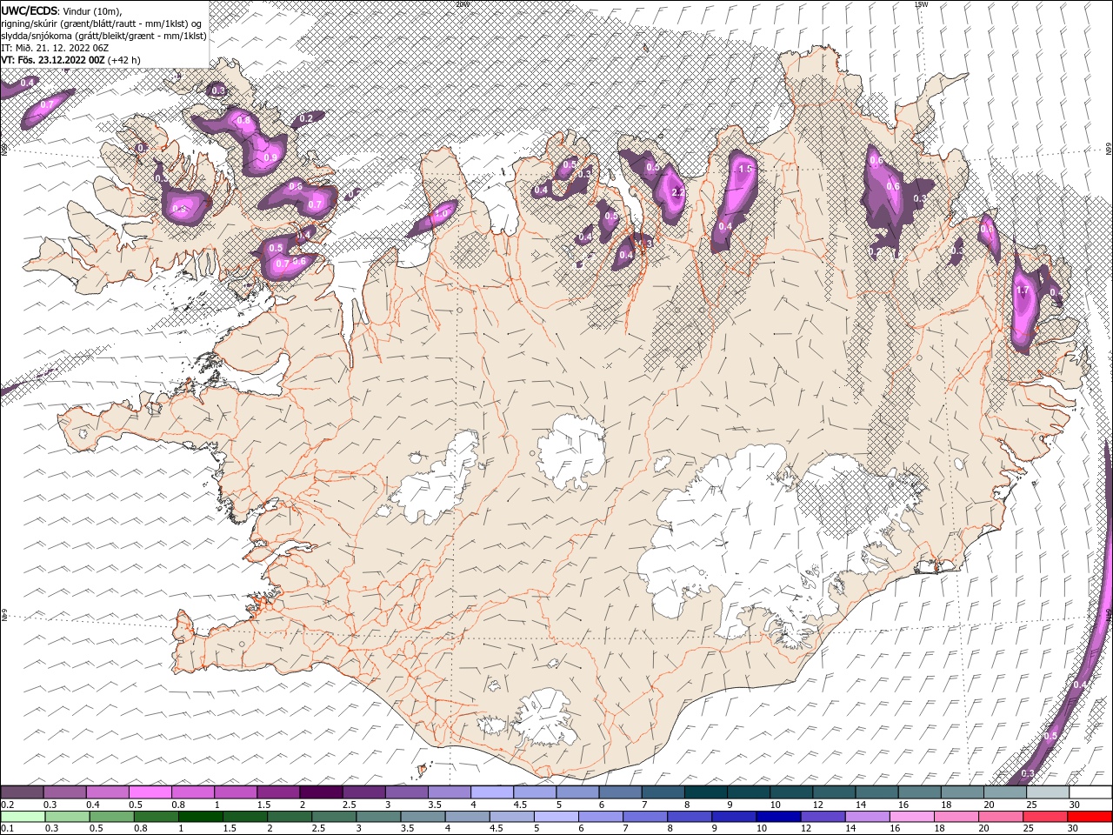The height and width of the screenshot is (835, 1113).
Task: Click the '0.8' snowfall value in the Westfjords
Action: 243,120
